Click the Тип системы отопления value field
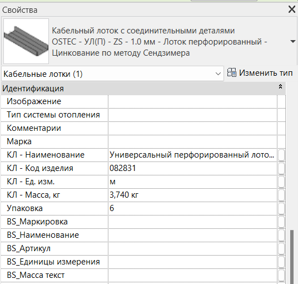This screenshot has width=298, height=284. click(x=192, y=115)
